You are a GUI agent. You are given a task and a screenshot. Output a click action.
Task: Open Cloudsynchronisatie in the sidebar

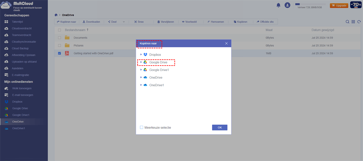click(24, 42)
